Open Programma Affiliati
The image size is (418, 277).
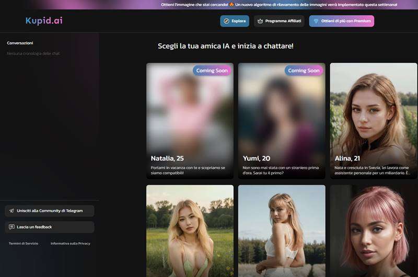pyautogui.click(x=279, y=21)
